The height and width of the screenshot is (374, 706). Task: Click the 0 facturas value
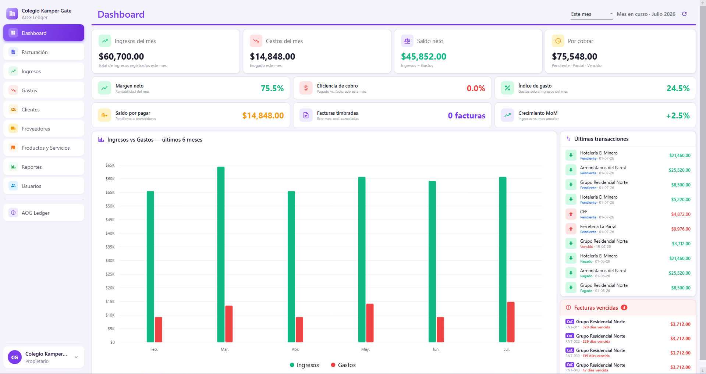click(x=466, y=115)
